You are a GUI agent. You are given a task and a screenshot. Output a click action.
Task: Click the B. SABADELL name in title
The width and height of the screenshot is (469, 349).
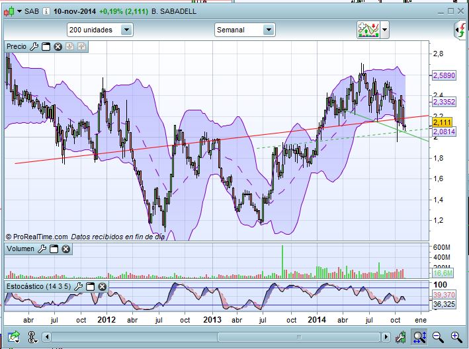(174, 11)
